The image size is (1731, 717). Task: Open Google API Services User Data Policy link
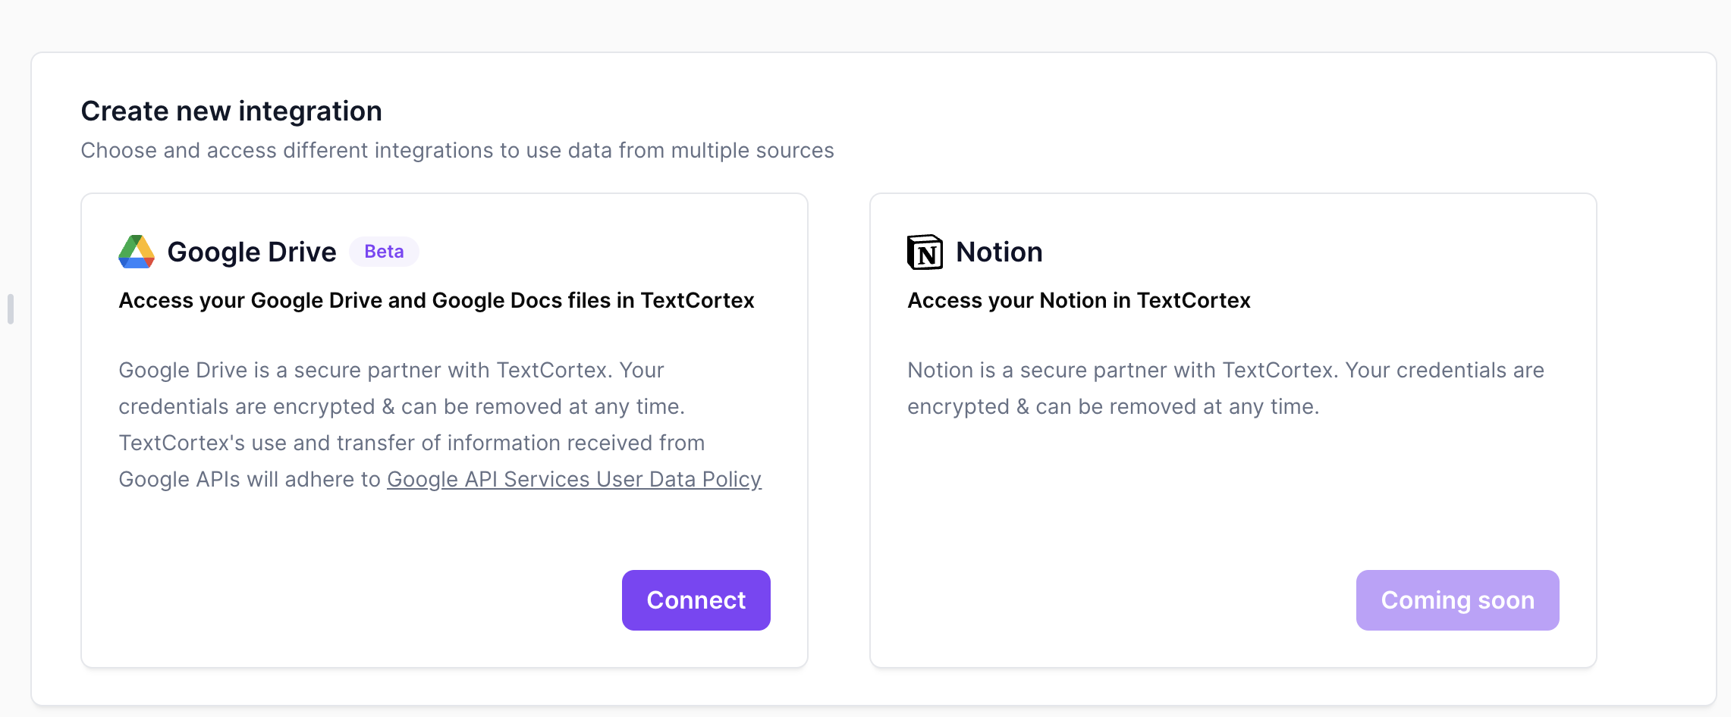[x=574, y=480]
